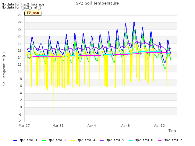This screenshot has width=195, height=146.
Task: Click the Time x-axis label
Action: (x=172, y=130)
